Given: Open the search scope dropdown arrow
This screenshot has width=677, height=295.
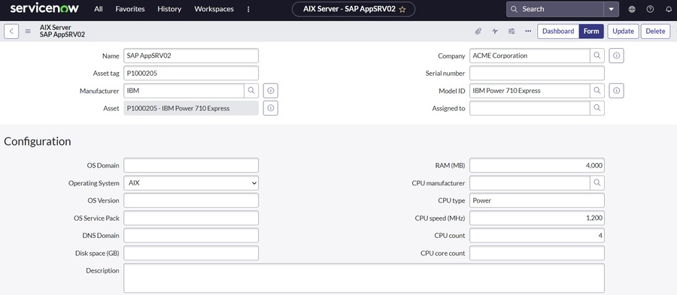Looking at the screenshot, I should pos(611,9).
